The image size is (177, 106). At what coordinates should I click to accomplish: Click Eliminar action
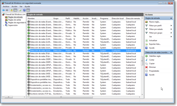[x=152, y=67]
